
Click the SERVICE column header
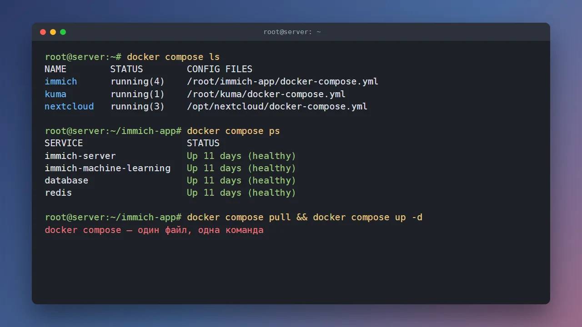click(x=64, y=143)
